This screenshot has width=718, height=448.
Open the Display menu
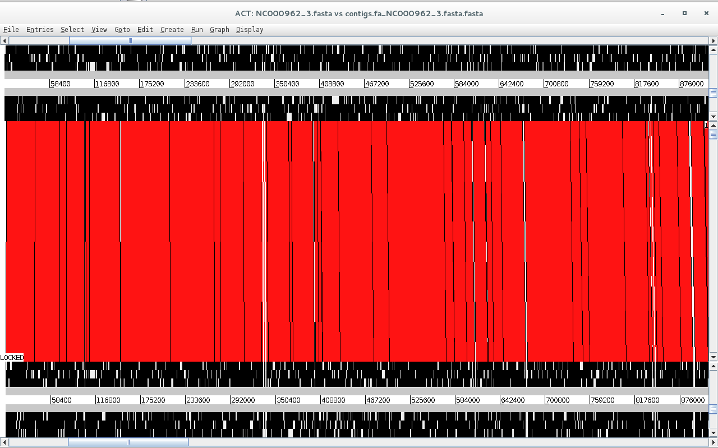click(x=250, y=30)
